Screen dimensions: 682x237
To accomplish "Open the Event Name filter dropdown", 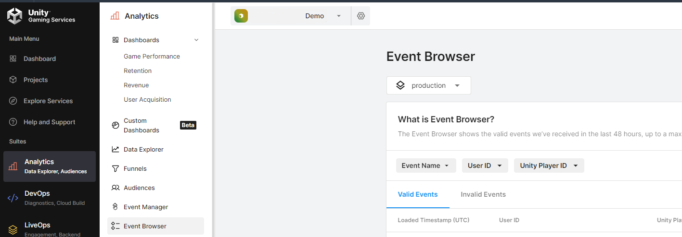I will (425, 166).
